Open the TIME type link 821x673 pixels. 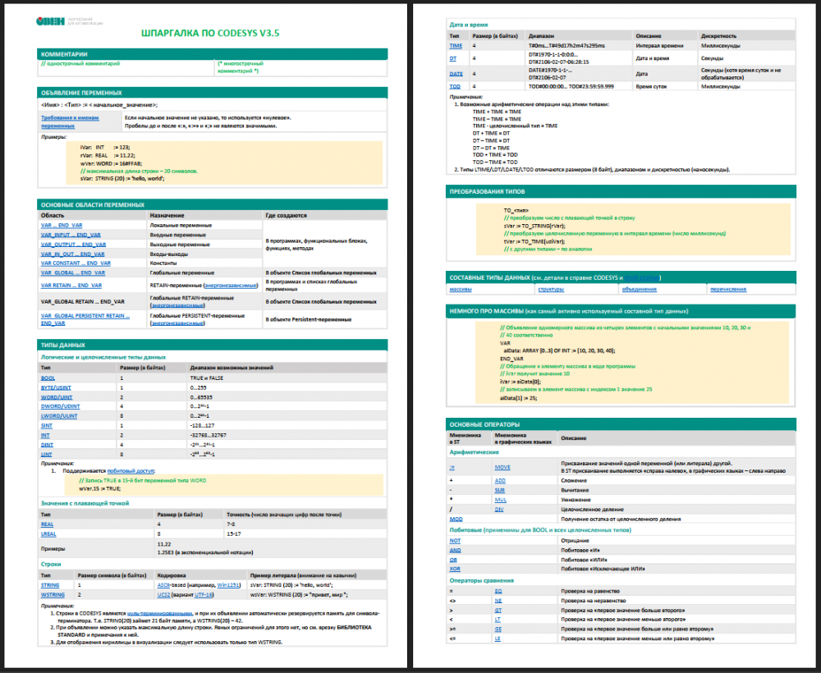pyautogui.click(x=456, y=45)
